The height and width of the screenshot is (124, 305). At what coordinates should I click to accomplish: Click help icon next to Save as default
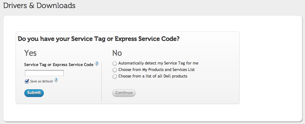(x=56, y=80)
